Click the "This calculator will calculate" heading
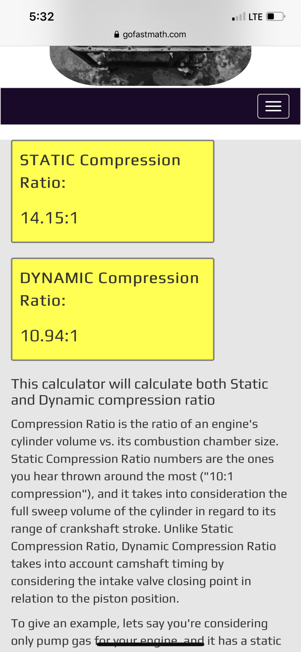Screen dimensions: 301x652 tap(140, 392)
